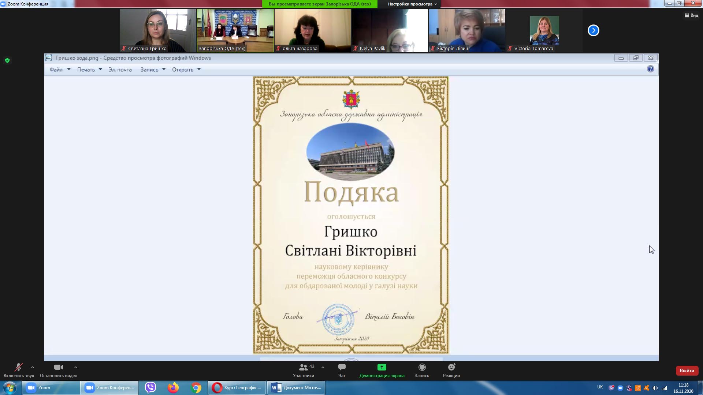Click Эл. почта in photo viewer toolbar
The width and height of the screenshot is (703, 395).
(x=120, y=69)
